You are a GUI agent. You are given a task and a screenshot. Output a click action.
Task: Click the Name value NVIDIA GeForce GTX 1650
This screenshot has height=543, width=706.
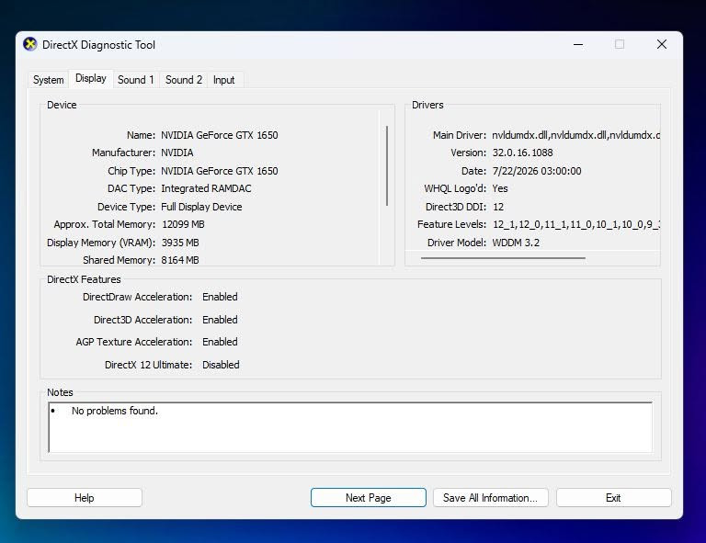pyautogui.click(x=220, y=135)
